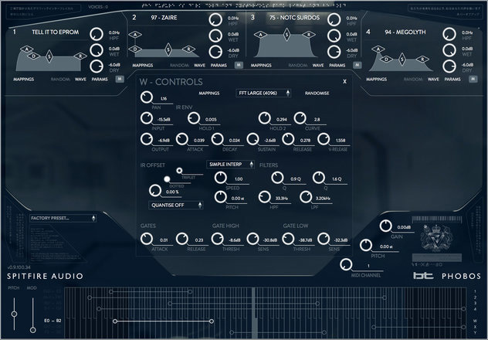
Task: Toggle the M button of slot 4
Action: [473, 79]
